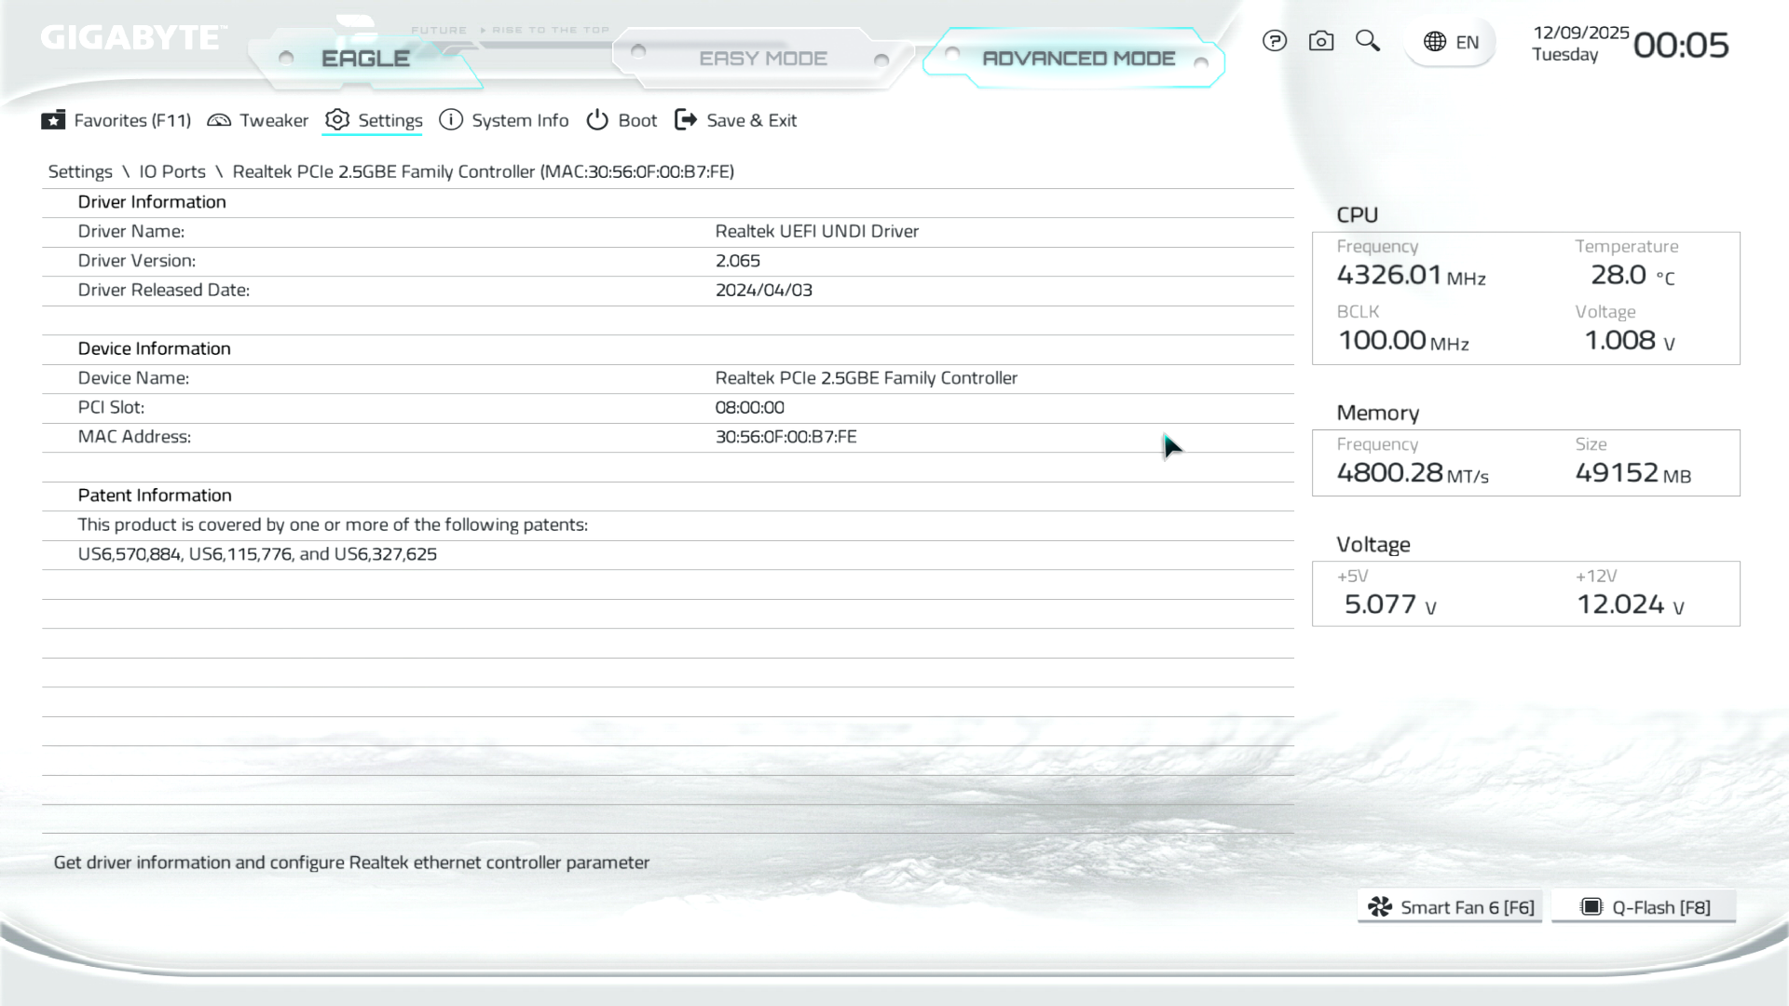Viewport: 1789px width, 1006px height.
Task: Click the Boot power icon
Action: click(x=597, y=120)
